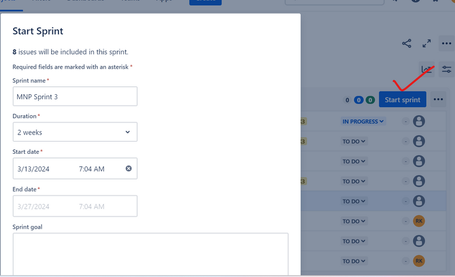Open the TO DO status dropdown in the last row
Screen dimensions: 455x277
coord(354,261)
